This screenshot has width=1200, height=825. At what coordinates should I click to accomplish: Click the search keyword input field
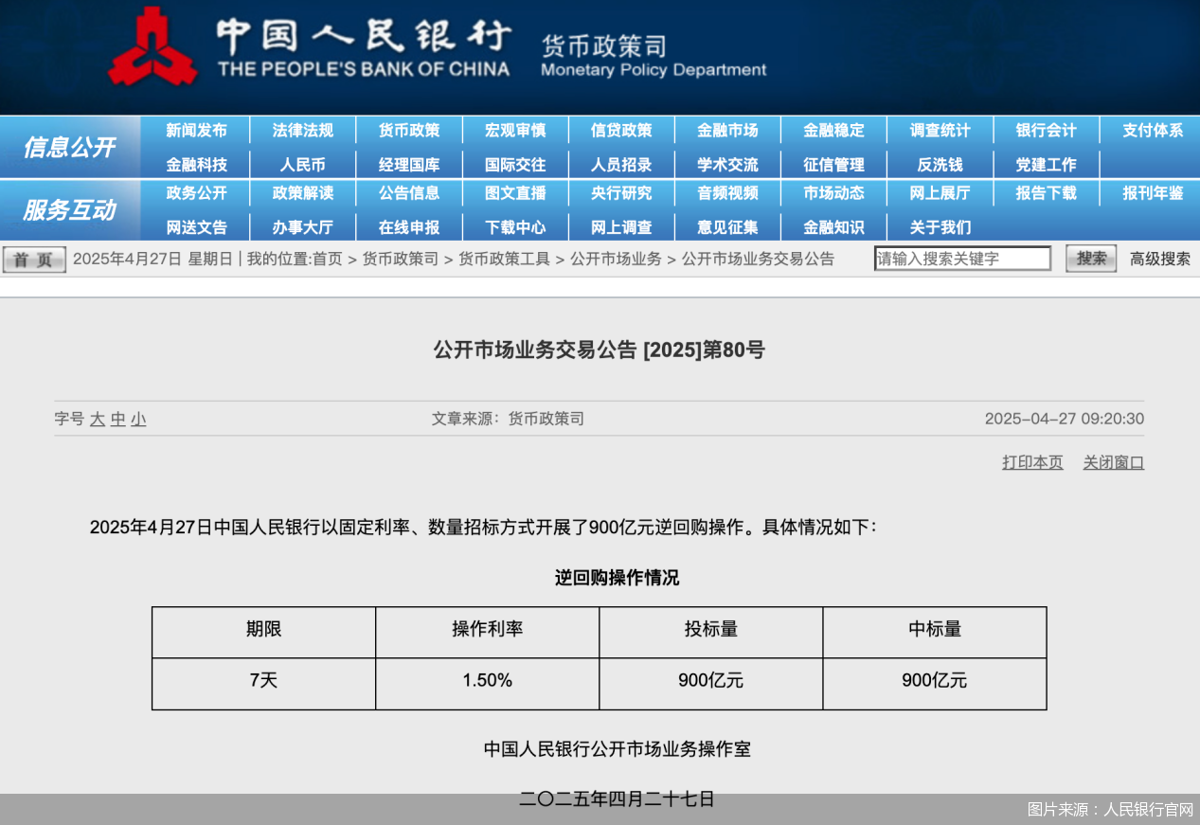point(961,259)
